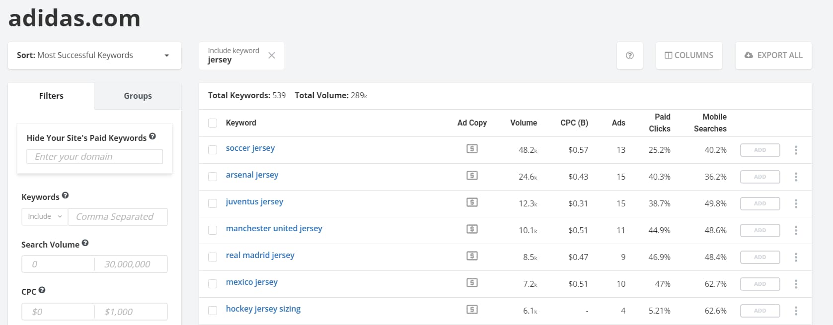Click the help question mark button
This screenshot has width=833, height=325.
pos(629,56)
